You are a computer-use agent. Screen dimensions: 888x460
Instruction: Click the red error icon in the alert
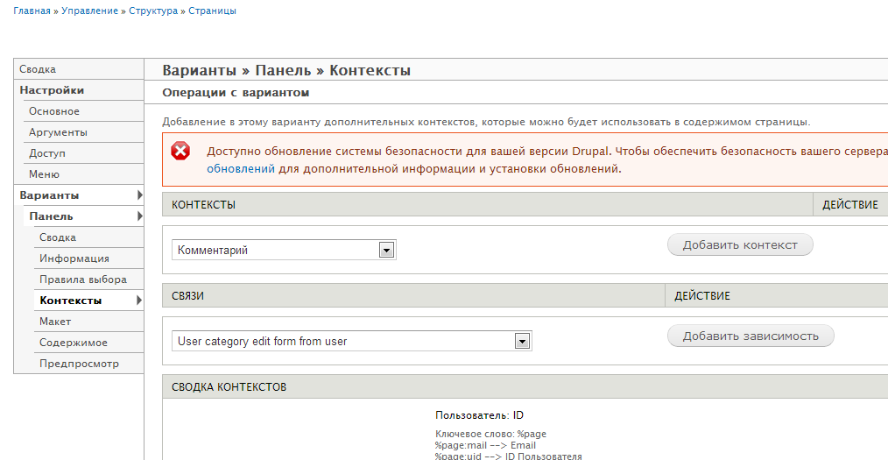[x=180, y=152]
